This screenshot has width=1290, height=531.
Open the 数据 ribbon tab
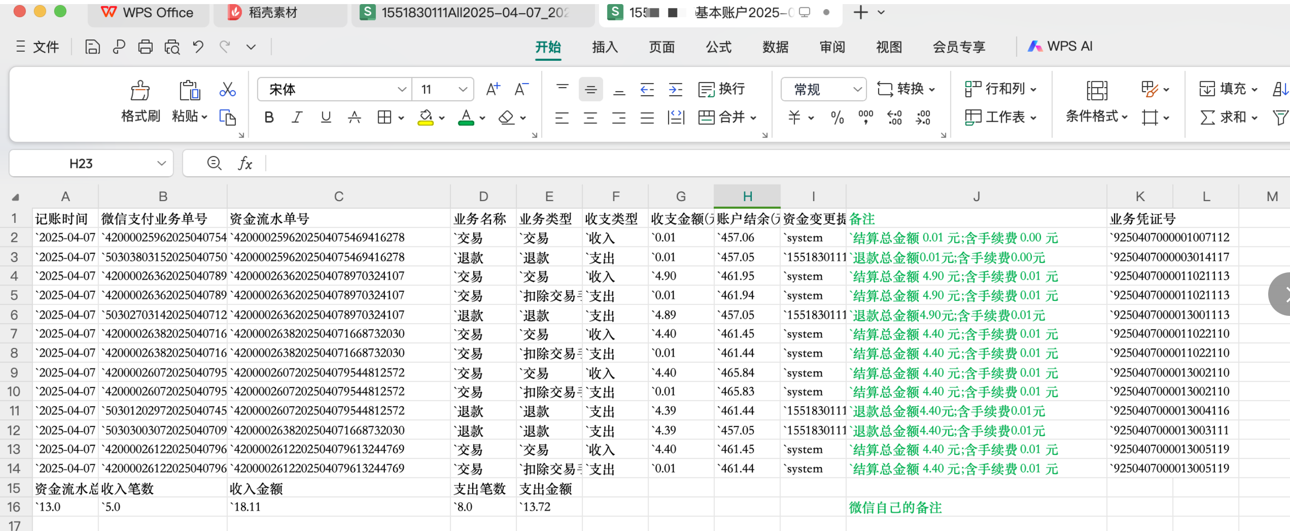pyautogui.click(x=775, y=47)
